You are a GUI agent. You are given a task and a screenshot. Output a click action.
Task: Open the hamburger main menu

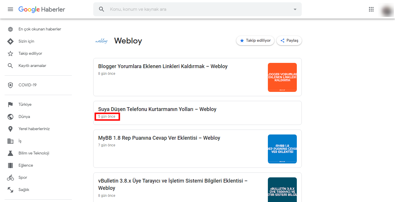pyautogui.click(x=10, y=9)
